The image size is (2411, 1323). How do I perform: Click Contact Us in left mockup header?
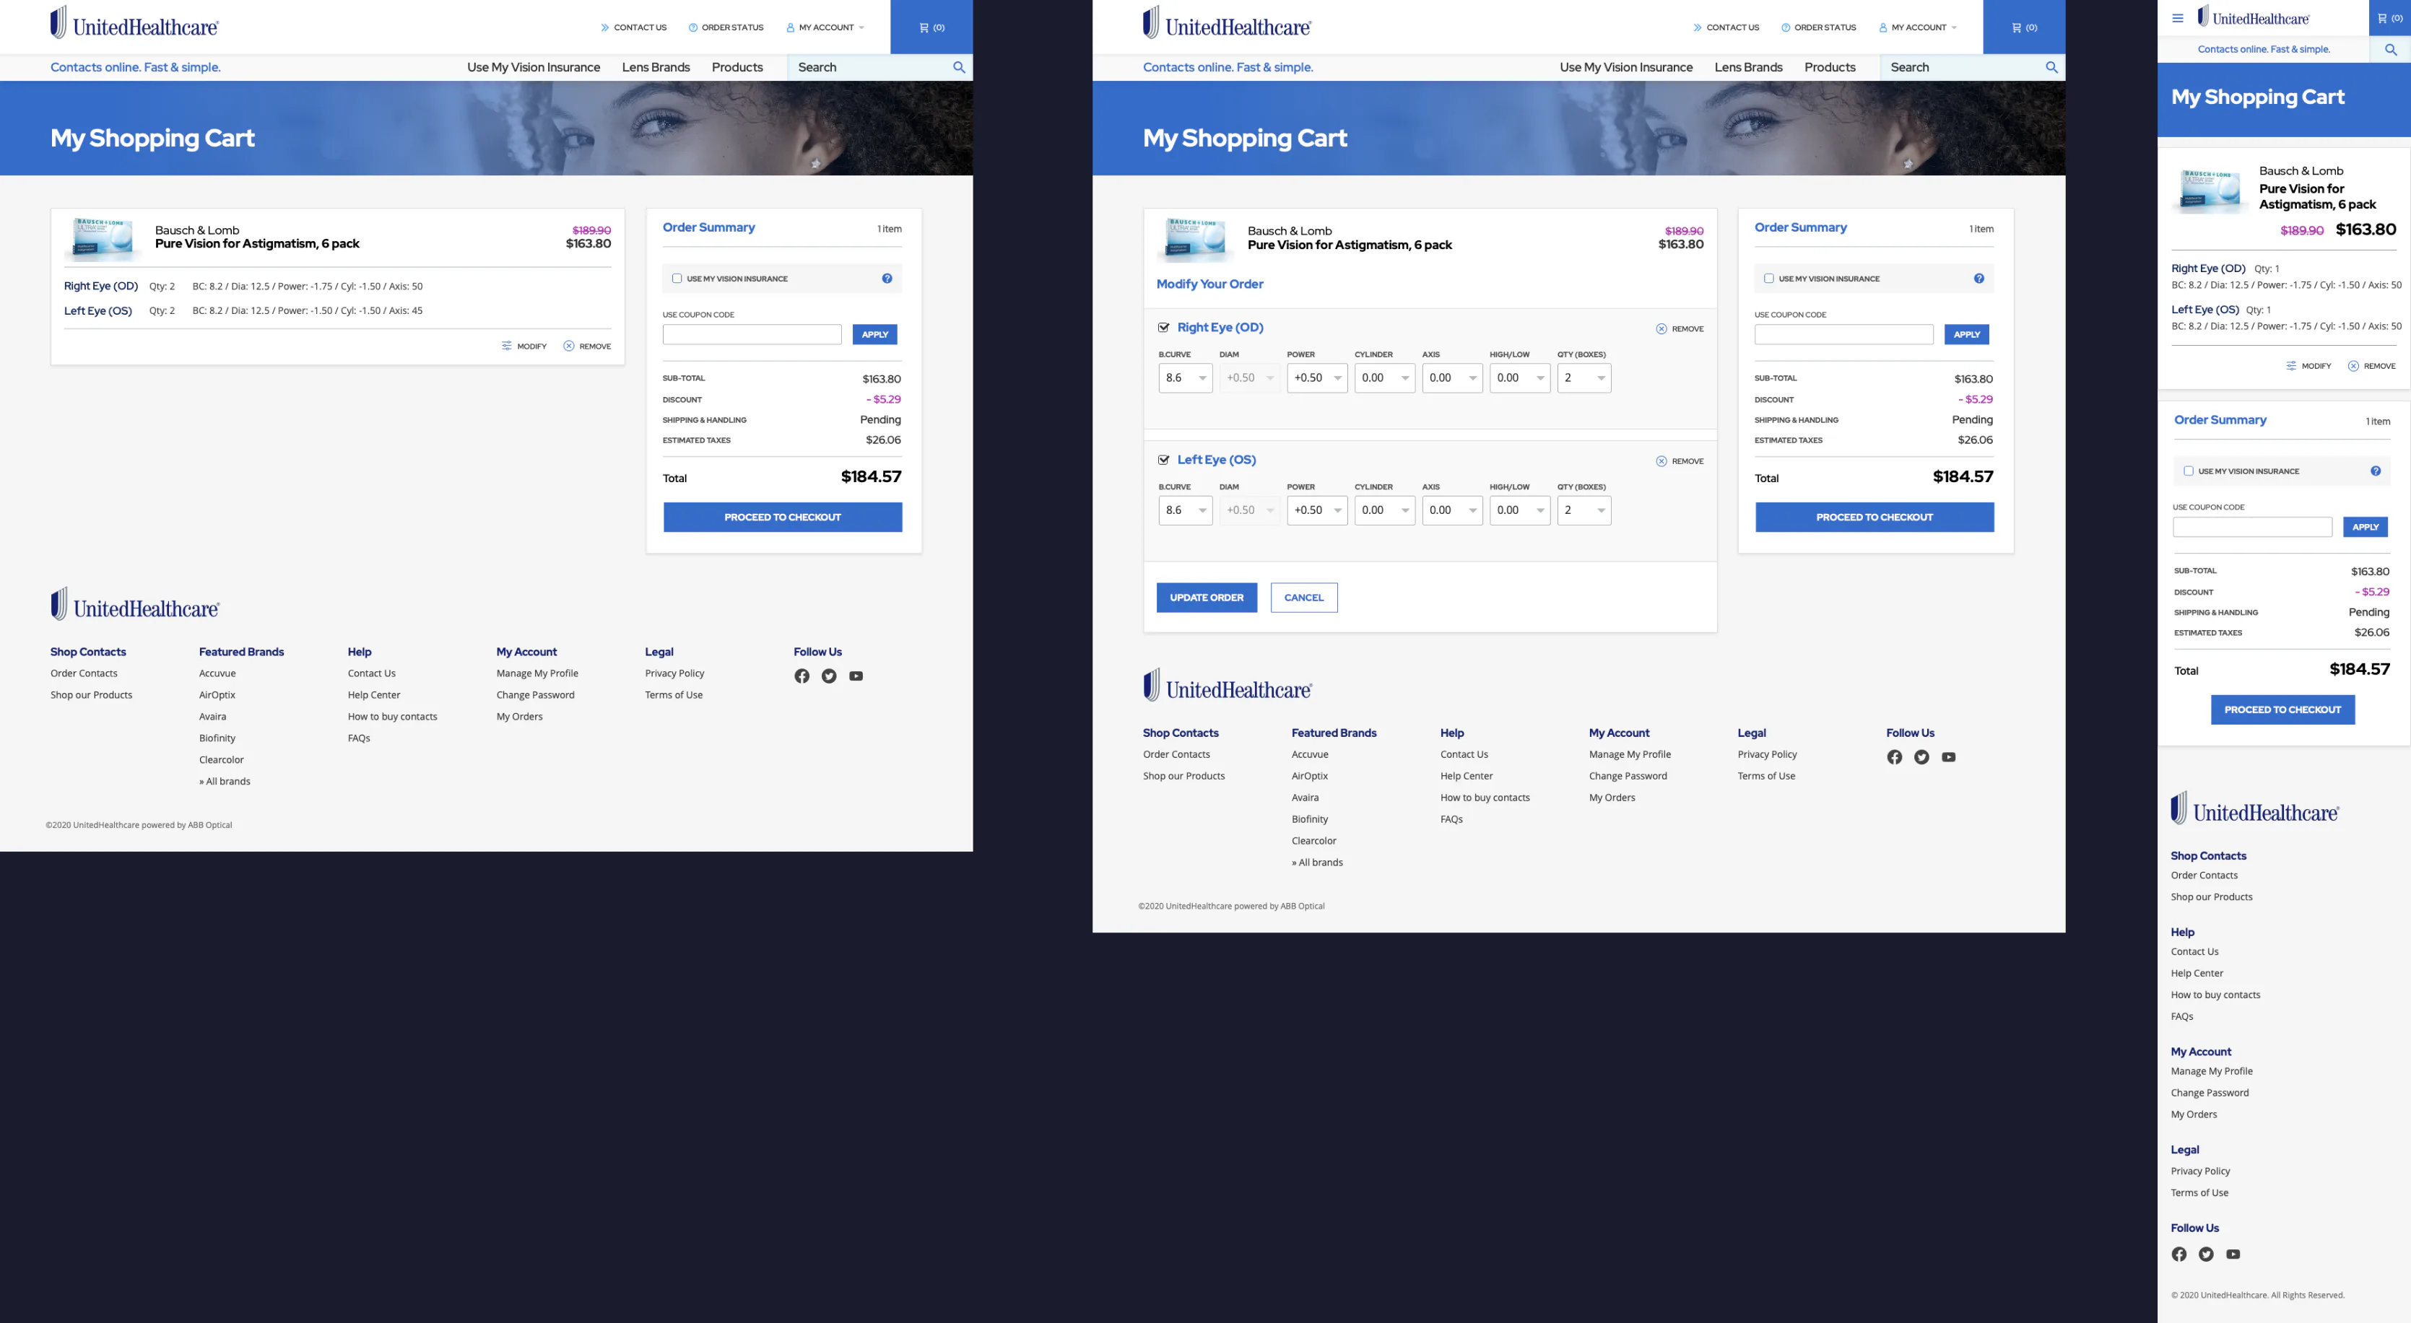coord(634,27)
